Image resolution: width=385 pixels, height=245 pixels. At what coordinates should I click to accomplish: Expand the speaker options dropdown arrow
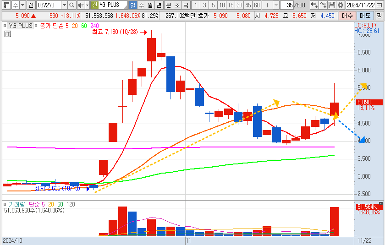point(87,5)
